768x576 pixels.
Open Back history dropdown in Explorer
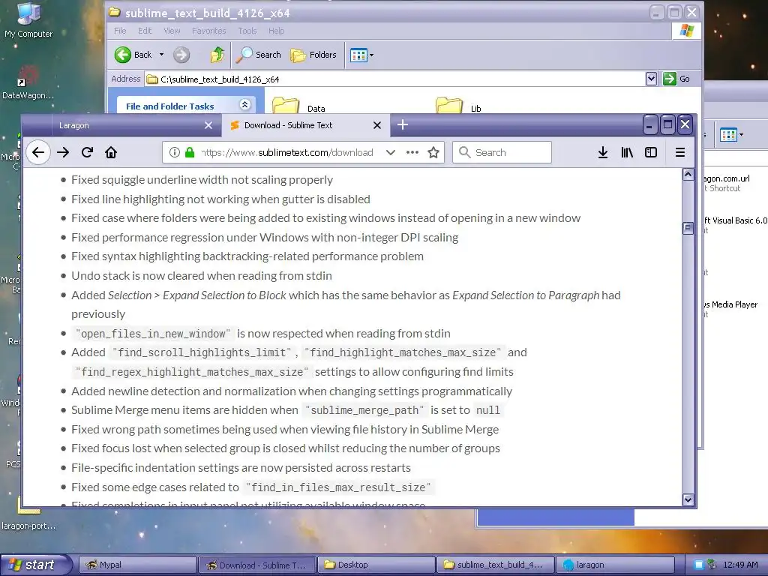pyautogui.click(x=162, y=55)
